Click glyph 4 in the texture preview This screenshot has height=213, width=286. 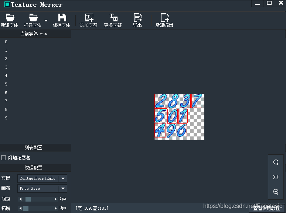click(160, 130)
